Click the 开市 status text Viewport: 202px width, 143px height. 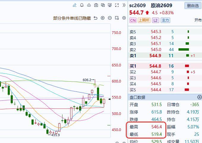tap(198, 20)
